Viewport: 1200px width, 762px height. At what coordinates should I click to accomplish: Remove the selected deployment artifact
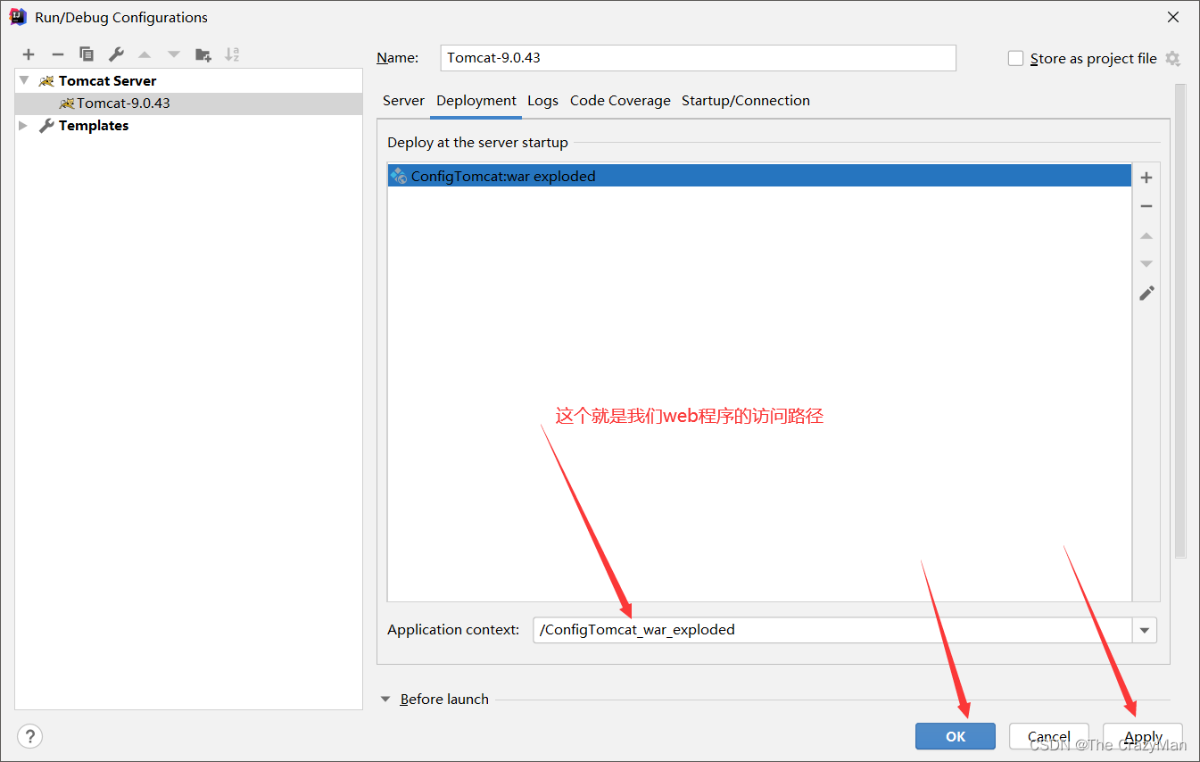coord(1146,206)
